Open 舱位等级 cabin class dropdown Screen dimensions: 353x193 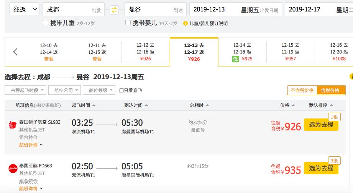point(99,90)
